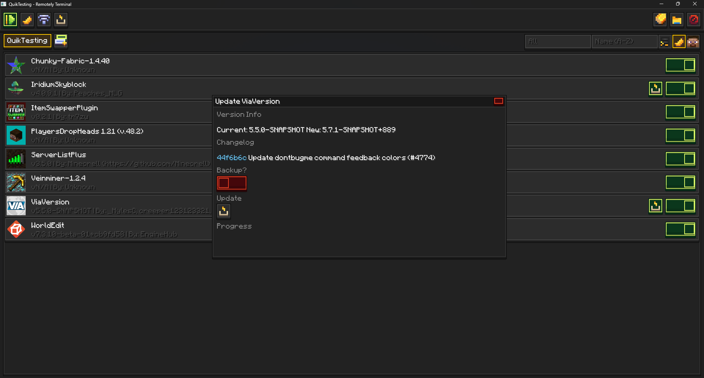Click the changelog entry about dontbugme command
The image size is (704, 378).
click(342, 158)
